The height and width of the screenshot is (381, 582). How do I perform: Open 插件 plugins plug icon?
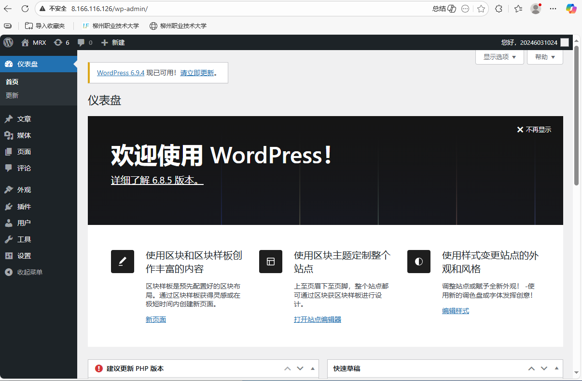pos(8,207)
